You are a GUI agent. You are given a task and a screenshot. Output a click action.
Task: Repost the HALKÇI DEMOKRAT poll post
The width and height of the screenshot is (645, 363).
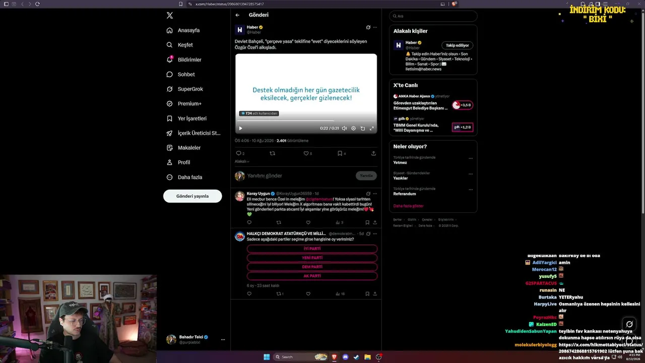pos(280,294)
